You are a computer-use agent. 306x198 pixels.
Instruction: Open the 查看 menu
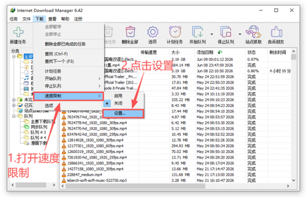coord(52,19)
